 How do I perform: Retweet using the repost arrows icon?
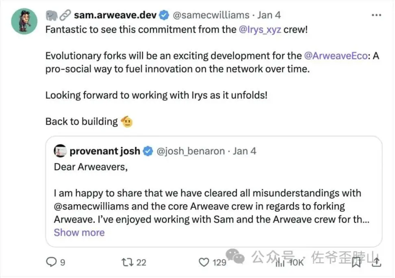(x=128, y=262)
